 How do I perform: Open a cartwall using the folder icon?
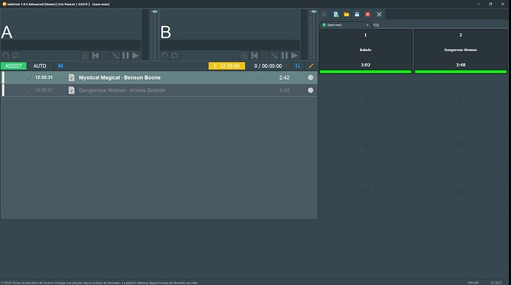(347, 14)
